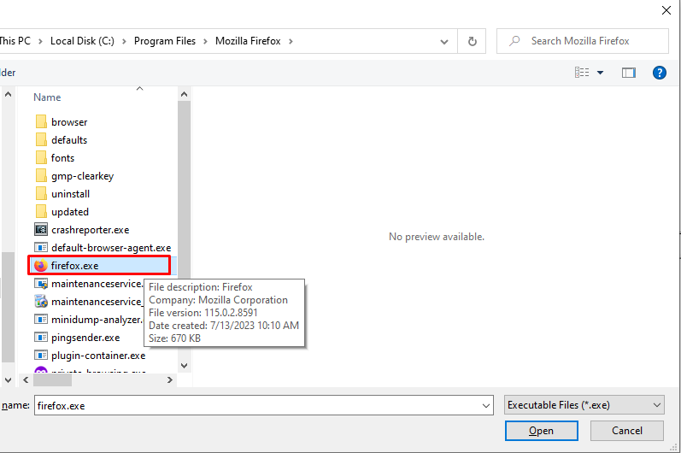Click the Cancel button
The image size is (681, 453).
(x=626, y=431)
